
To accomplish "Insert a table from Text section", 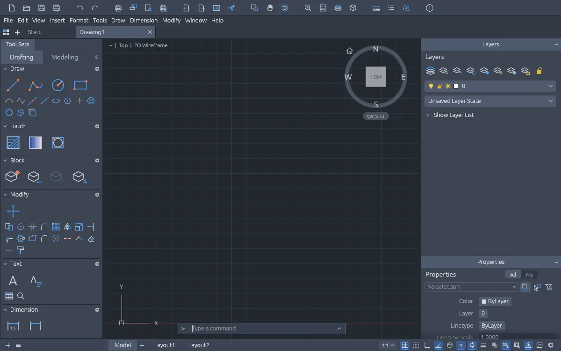I will pos(9,296).
